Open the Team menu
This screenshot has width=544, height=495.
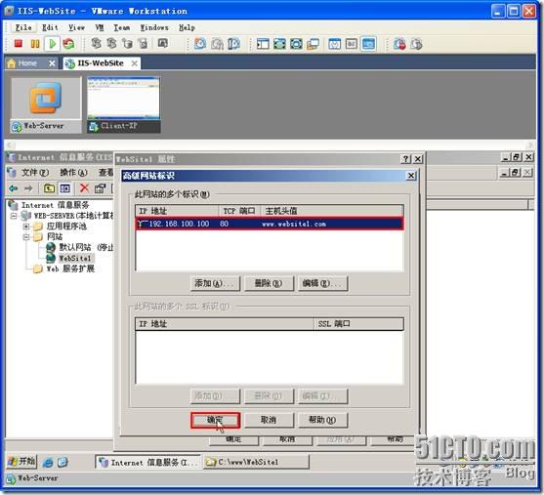[x=122, y=27]
